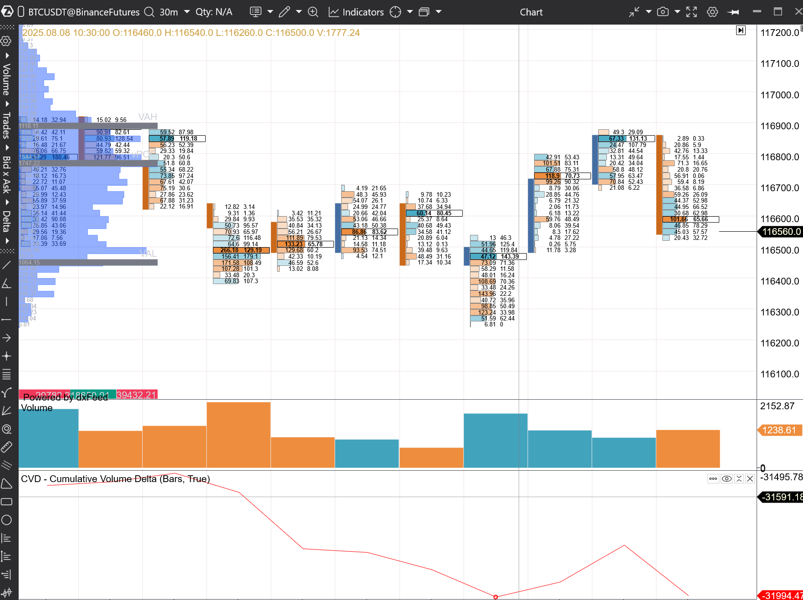The height and width of the screenshot is (600, 803).
Task: Select the ruler measure tool
Action: (6, 447)
